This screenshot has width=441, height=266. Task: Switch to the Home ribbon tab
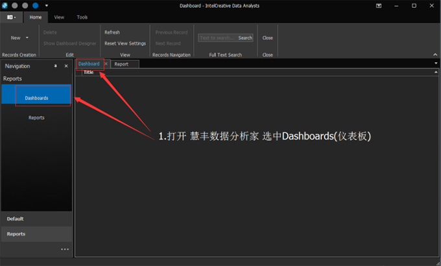(x=36, y=17)
